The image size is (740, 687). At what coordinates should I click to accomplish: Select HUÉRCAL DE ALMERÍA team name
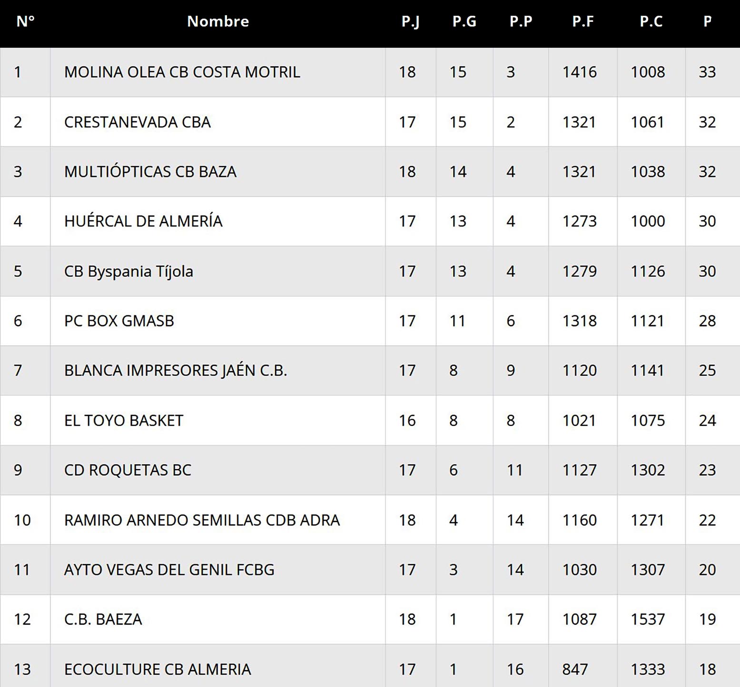click(x=143, y=221)
